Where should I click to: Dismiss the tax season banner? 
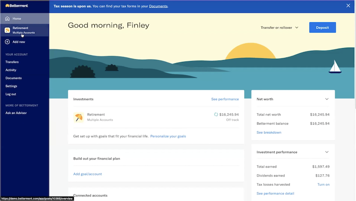point(348,6)
